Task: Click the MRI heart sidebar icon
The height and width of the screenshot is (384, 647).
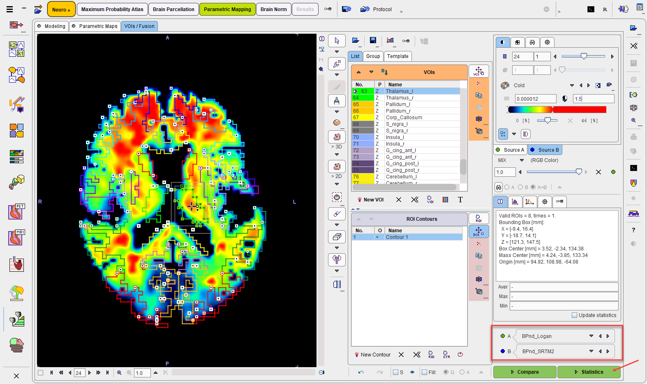Action: click(17, 238)
